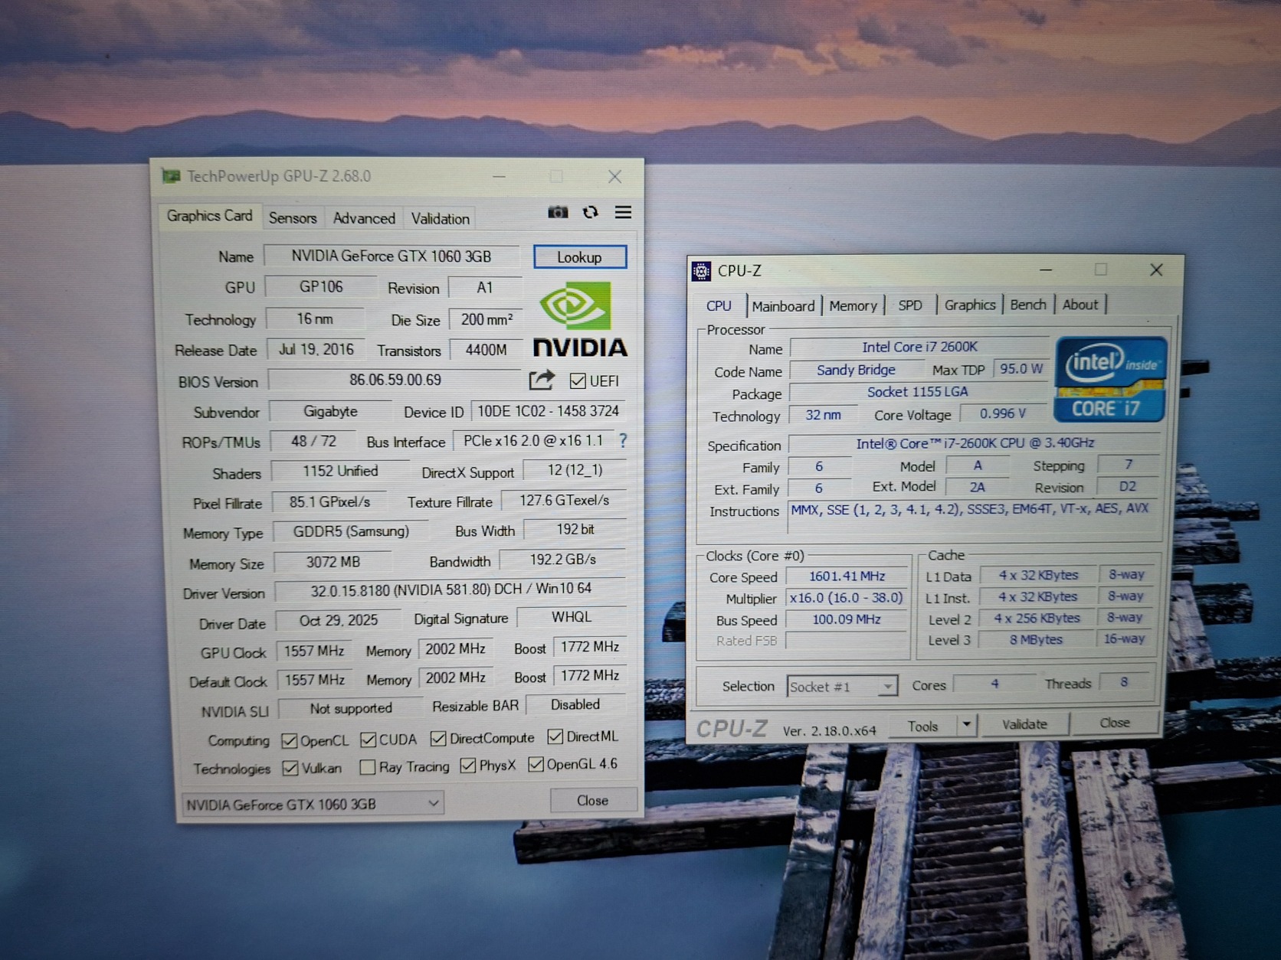
Task: Open the Mainboard tab in CPU-Z
Action: click(x=783, y=306)
